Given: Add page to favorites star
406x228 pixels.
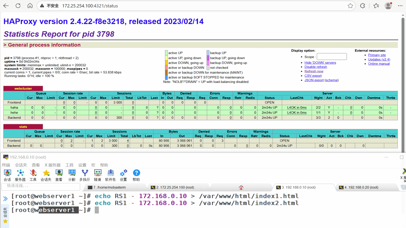Looking at the screenshot, I should [350, 6].
